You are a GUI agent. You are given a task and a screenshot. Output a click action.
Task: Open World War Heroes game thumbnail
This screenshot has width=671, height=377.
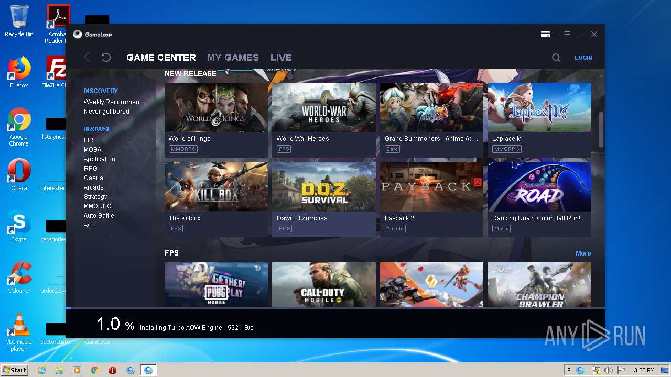(324, 107)
